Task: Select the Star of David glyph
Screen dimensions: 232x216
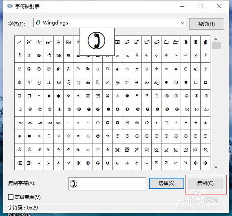Action: point(176,69)
